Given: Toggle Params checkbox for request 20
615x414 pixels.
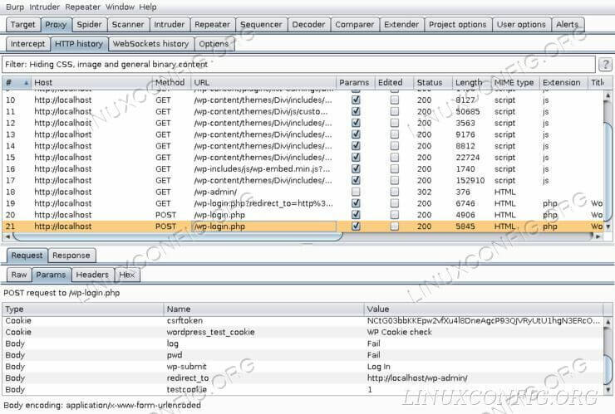Looking at the screenshot, I should click(x=356, y=215).
